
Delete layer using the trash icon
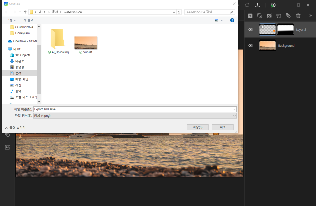tap(298, 16)
